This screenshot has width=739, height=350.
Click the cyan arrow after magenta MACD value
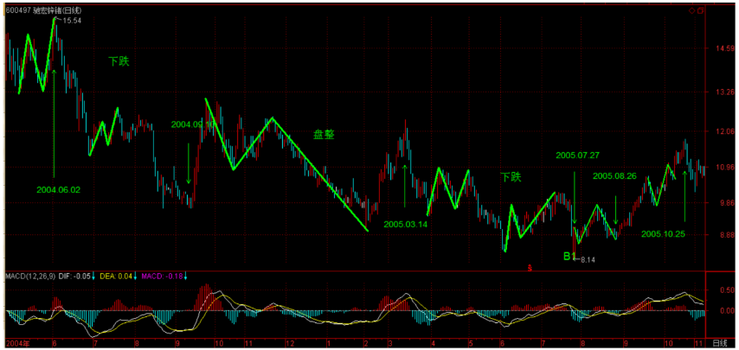[x=184, y=277]
